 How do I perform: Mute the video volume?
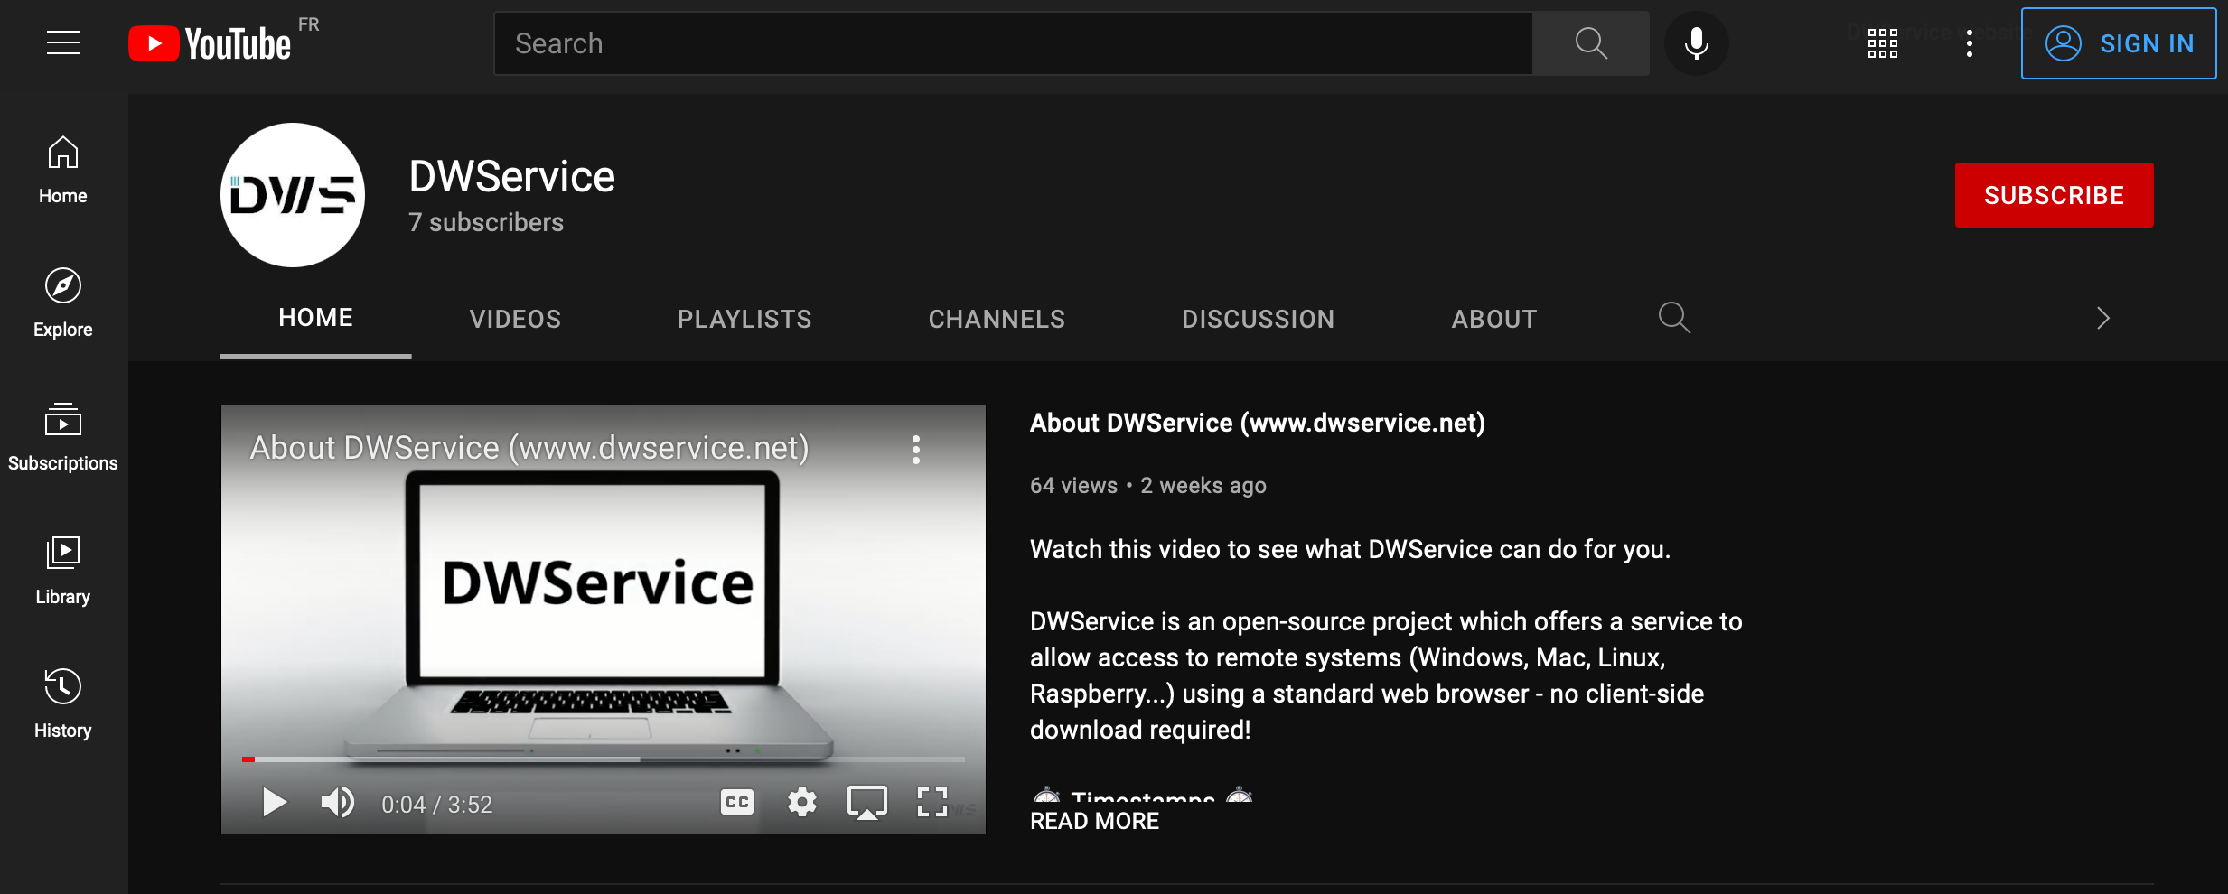click(338, 802)
